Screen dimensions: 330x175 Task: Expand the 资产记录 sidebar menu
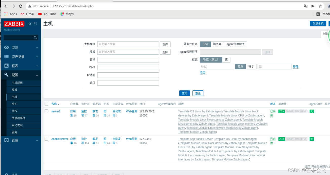click(x=21, y=57)
